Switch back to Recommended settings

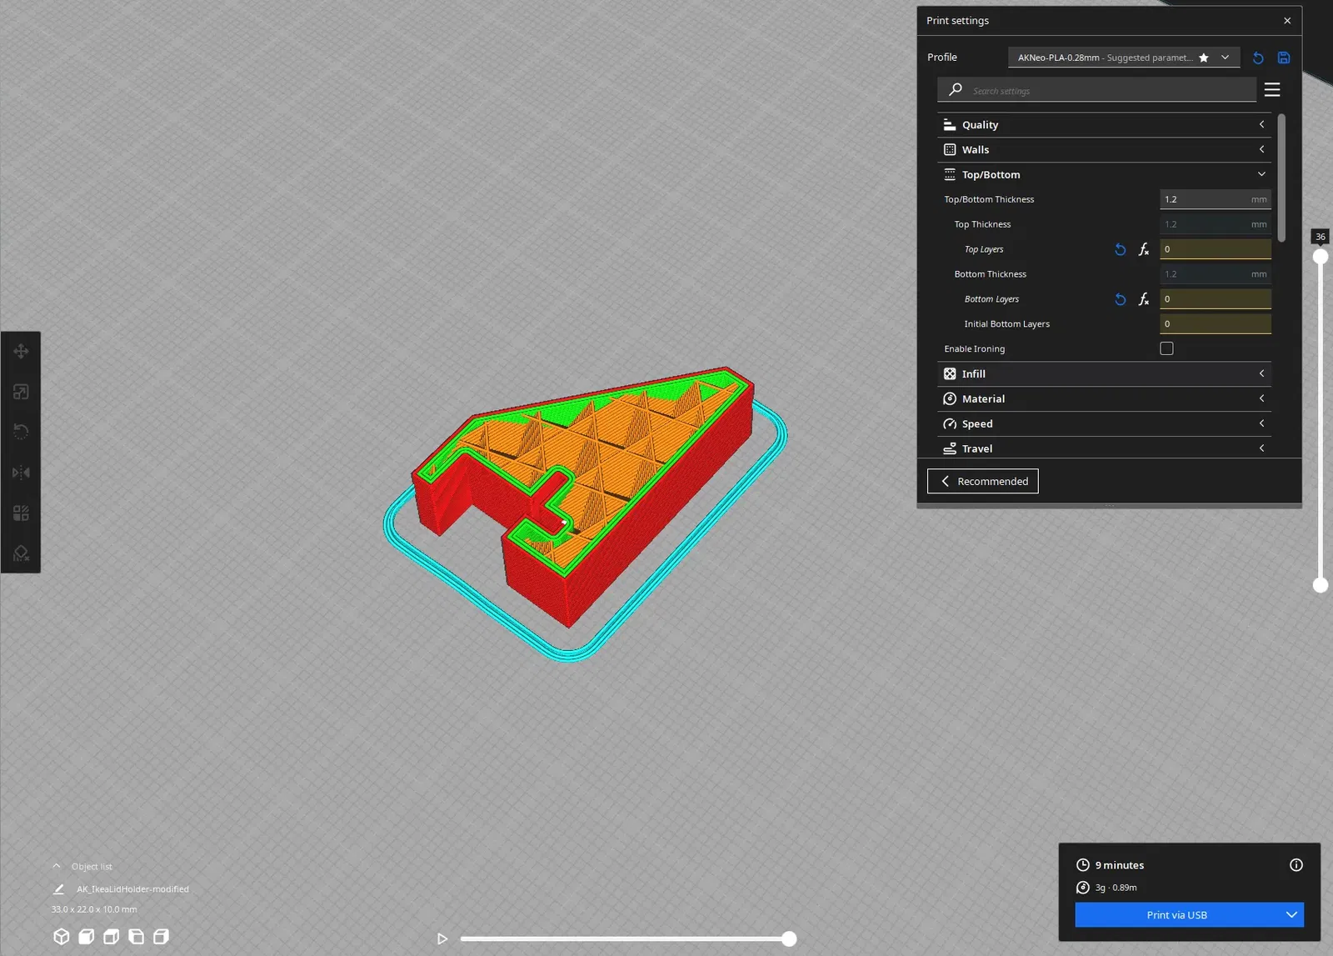(983, 481)
